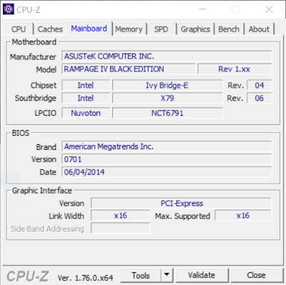Click the BIOS date 06/04/2014
Screen dimensions: 286x285
[167, 172]
